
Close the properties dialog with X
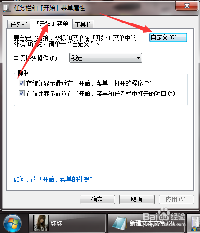[187, 6]
